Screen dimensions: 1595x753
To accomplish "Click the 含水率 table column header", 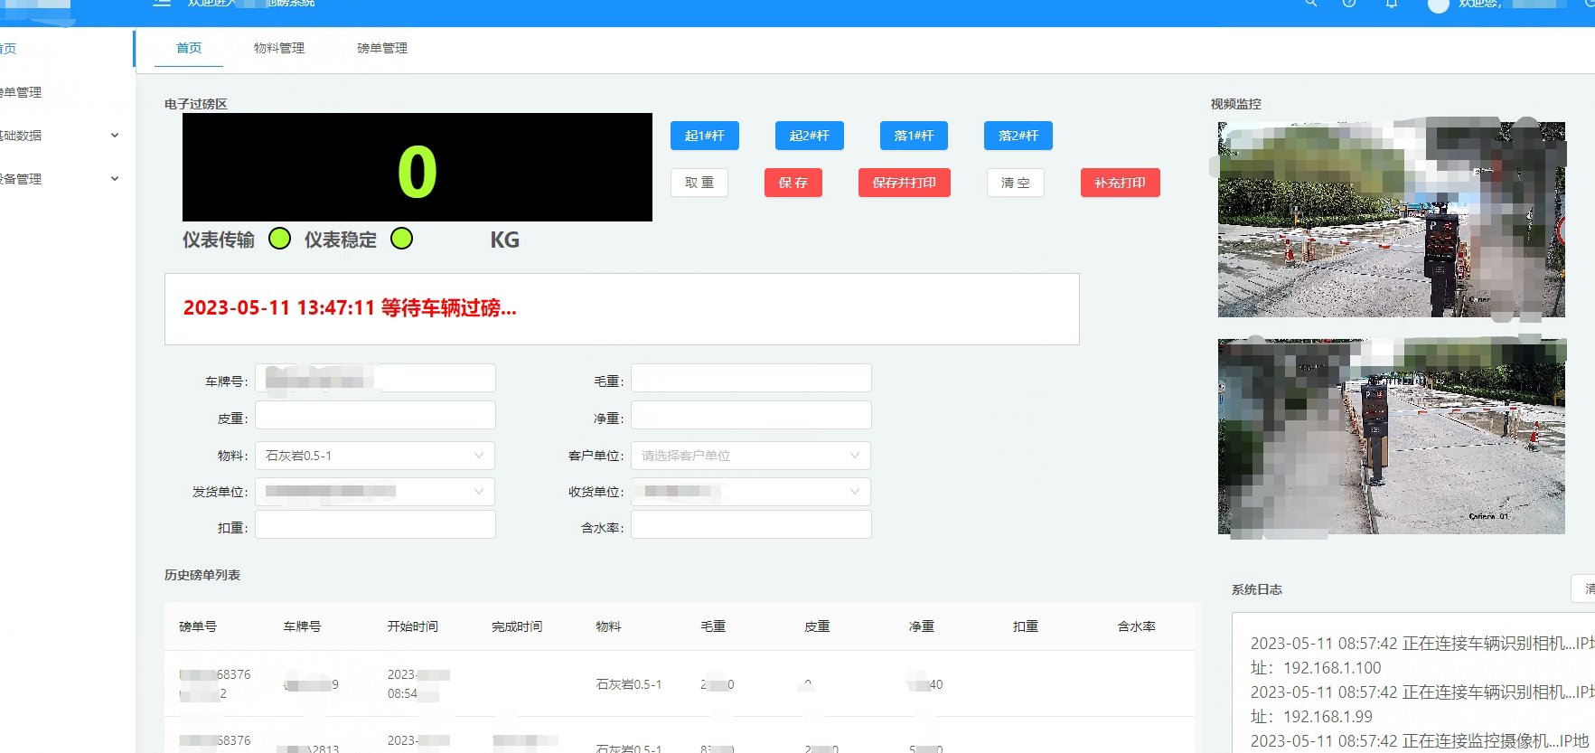I will point(1136,626).
